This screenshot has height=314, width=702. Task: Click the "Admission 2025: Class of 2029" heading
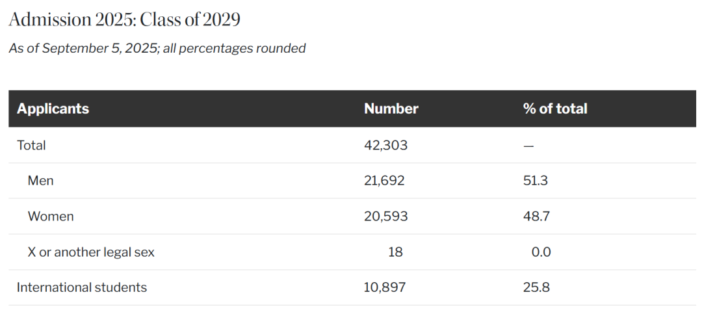(x=124, y=20)
